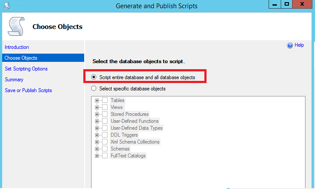Expand the User-Defined Functions node
The width and height of the screenshot is (315, 189).
coord(97,121)
